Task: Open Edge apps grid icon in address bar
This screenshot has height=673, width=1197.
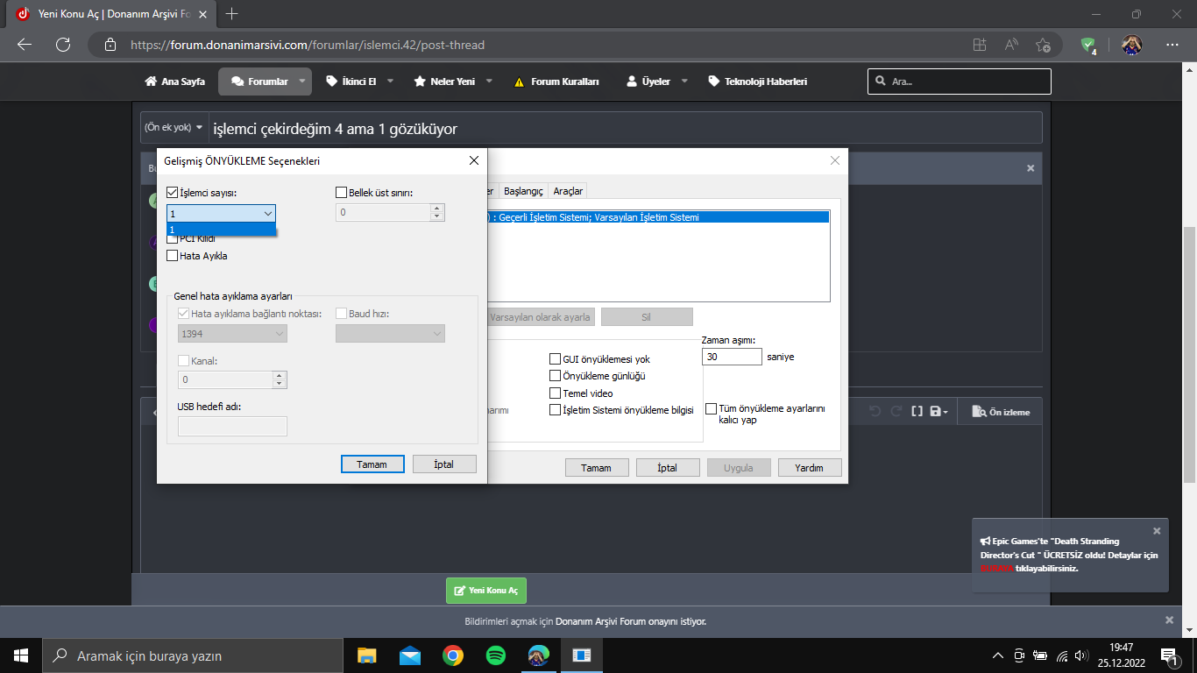Action: point(980,45)
